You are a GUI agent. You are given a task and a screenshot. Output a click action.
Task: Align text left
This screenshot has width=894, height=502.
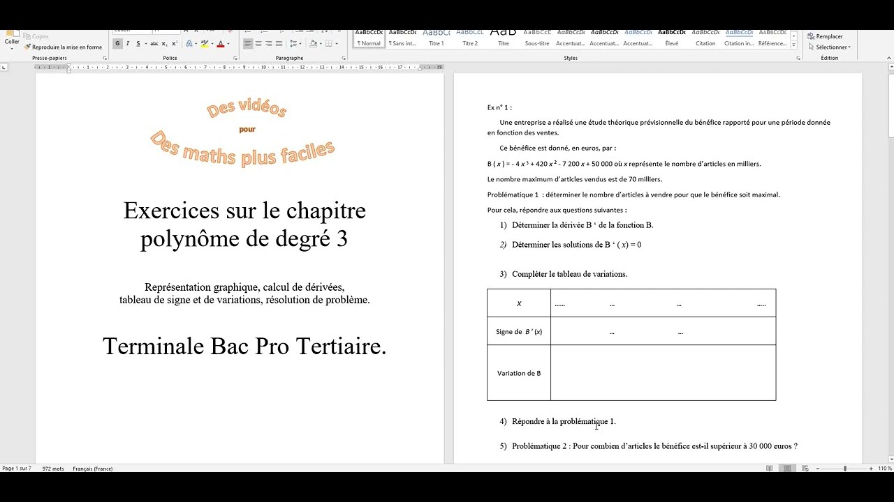248,43
